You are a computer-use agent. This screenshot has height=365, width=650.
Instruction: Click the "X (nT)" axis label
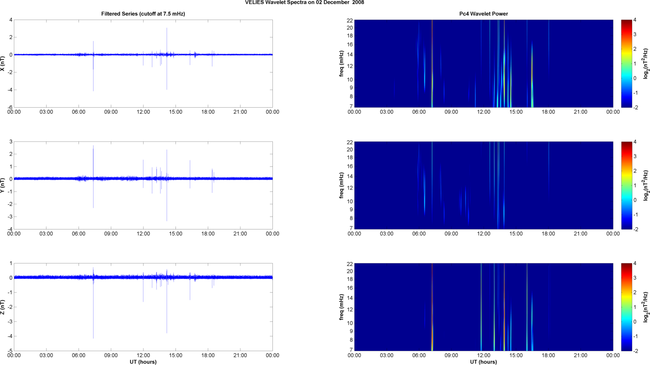point(3,63)
